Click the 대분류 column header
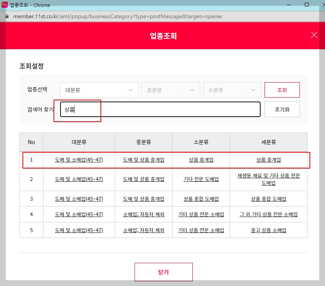Image resolution: width=325 pixels, height=286 pixels. tap(79, 142)
